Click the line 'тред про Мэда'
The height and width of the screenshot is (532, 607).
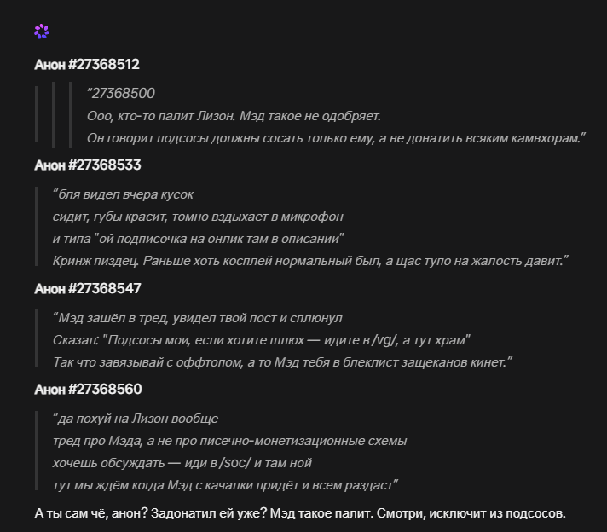pyautogui.click(x=230, y=441)
